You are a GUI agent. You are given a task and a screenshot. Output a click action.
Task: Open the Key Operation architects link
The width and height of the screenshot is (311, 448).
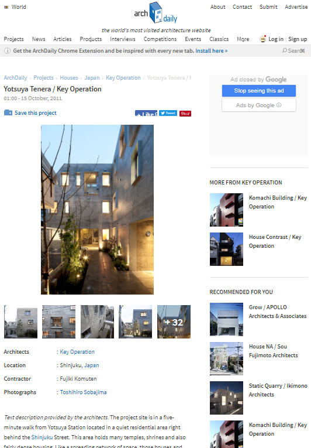coord(77,352)
